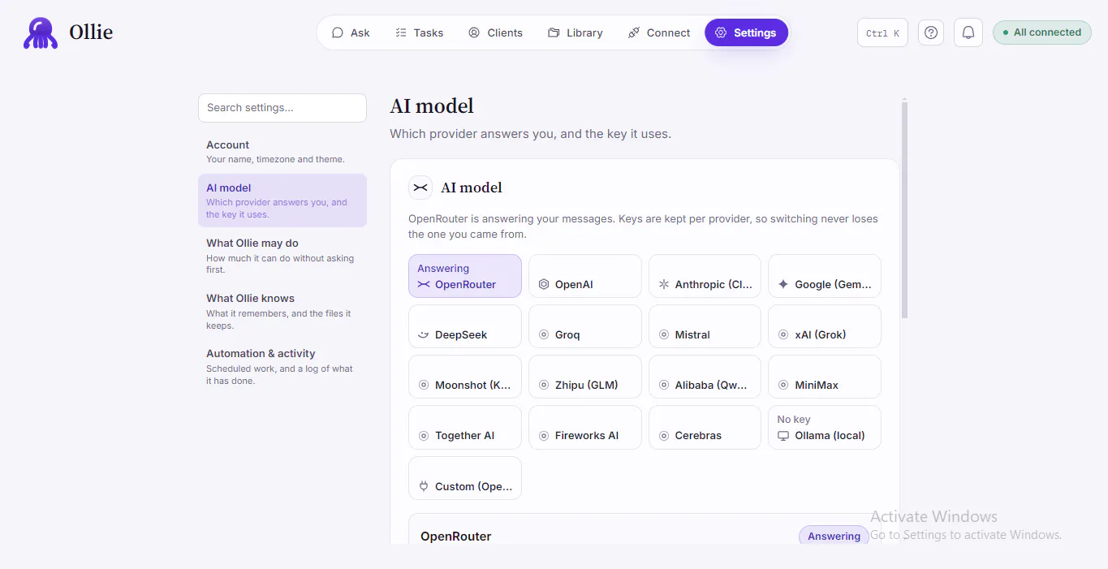Open the notifications bell
Image resolution: width=1108 pixels, height=569 pixels.
(x=968, y=32)
